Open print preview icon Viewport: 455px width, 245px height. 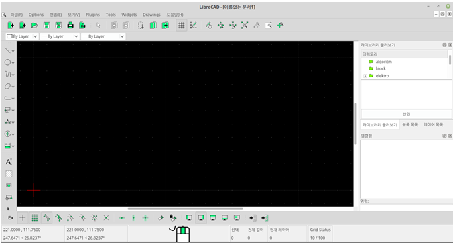click(x=82, y=26)
